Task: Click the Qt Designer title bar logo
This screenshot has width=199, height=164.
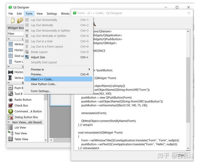Action: 10,7
